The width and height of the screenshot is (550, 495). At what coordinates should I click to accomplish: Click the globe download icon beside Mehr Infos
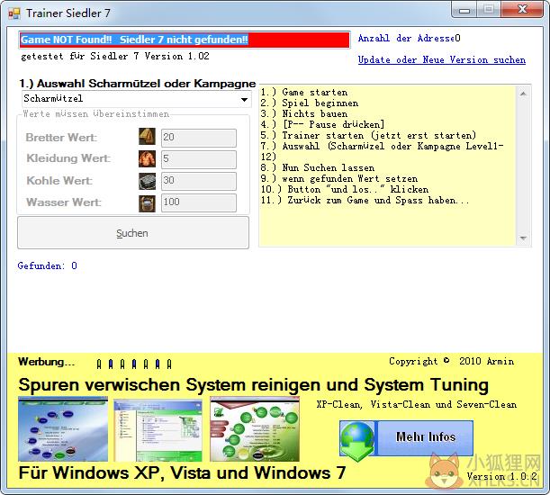click(x=357, y=440)
